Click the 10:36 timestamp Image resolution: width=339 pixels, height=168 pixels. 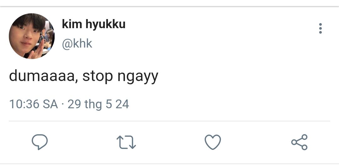(x=24, y=104)
